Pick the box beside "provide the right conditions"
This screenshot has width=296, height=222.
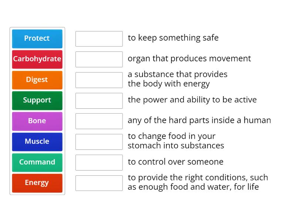[99, 183]
